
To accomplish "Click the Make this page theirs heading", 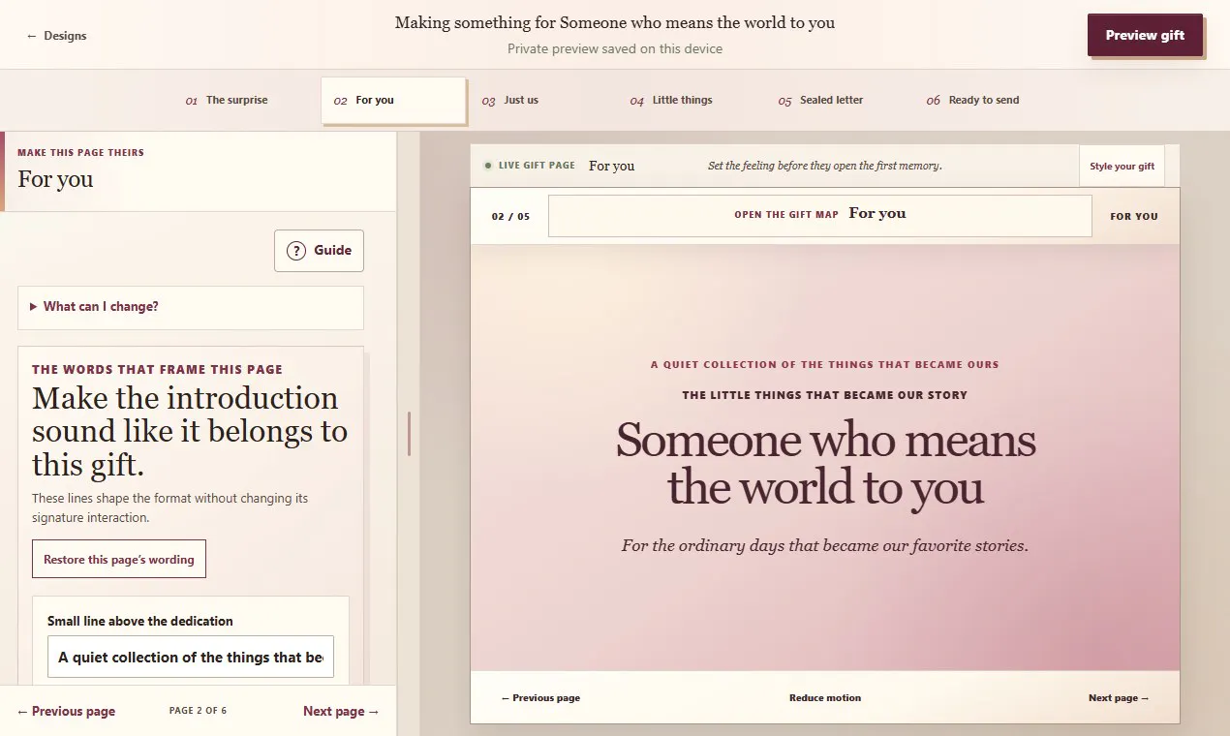I will (x=81, y=152).
